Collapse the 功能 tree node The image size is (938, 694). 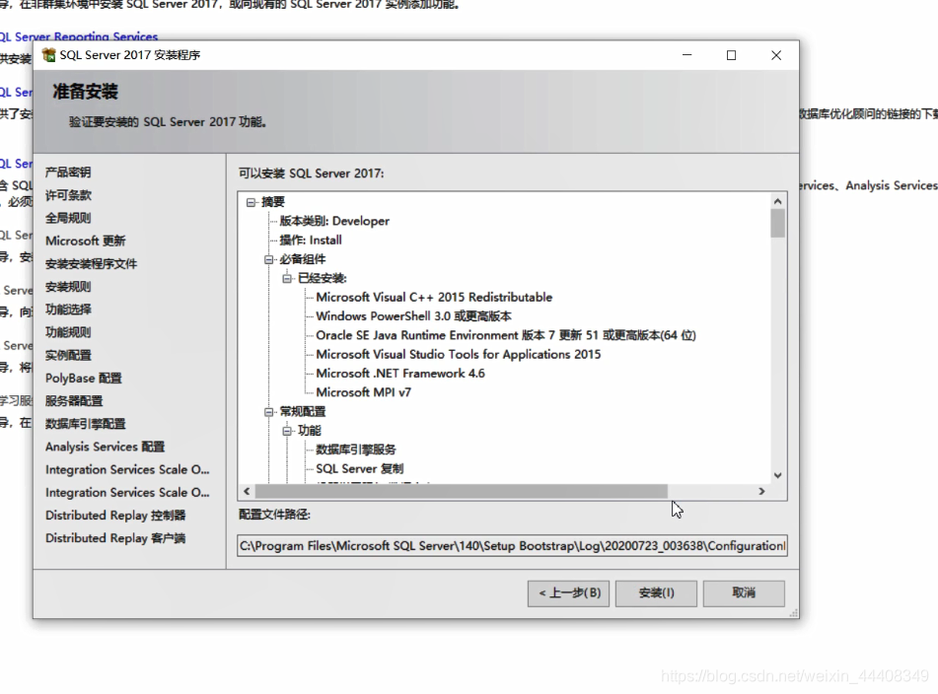287,431
